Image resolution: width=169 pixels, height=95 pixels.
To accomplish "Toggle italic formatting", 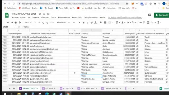I will [88, 22].
